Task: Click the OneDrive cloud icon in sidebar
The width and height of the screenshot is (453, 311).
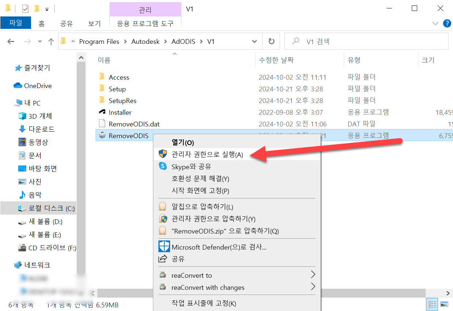Action: point(18,86)
